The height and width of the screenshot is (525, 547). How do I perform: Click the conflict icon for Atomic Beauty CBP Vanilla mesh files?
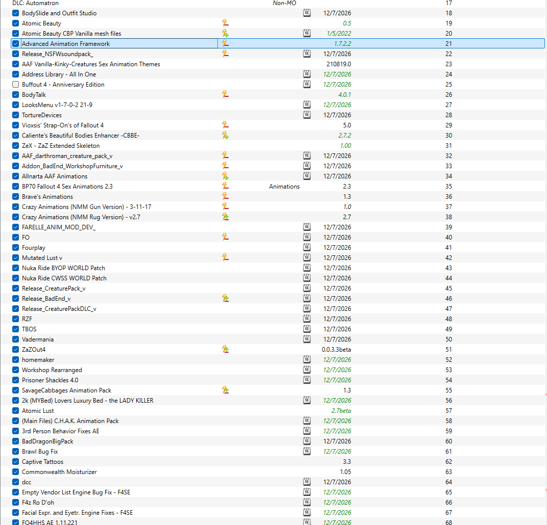226,34
